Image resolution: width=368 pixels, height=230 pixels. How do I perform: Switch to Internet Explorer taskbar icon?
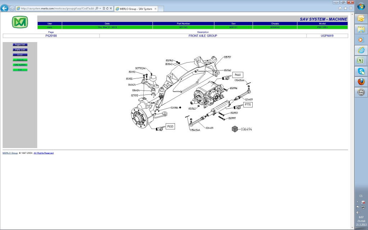click(361, 50)
